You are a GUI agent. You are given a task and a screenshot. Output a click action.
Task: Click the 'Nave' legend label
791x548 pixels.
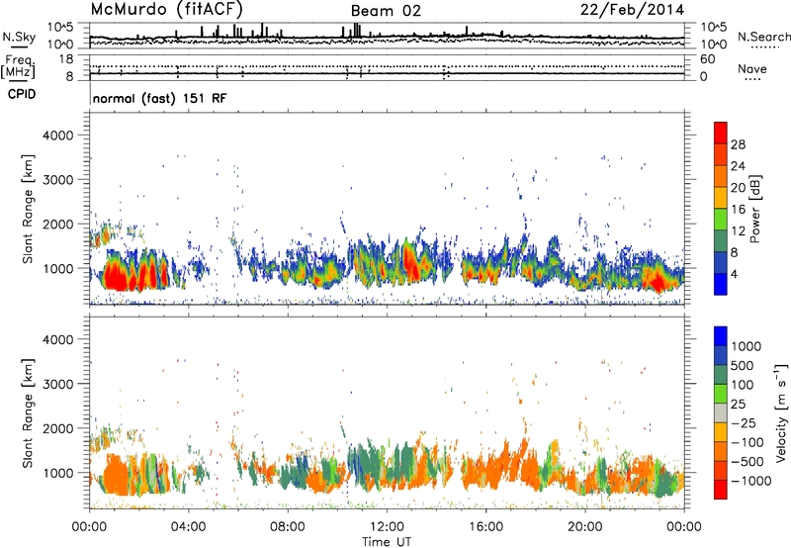pos(751,68)
